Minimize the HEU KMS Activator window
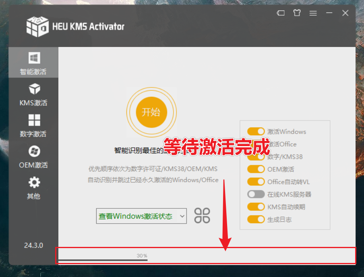364x277 pixels. click(x=329, y=13)
